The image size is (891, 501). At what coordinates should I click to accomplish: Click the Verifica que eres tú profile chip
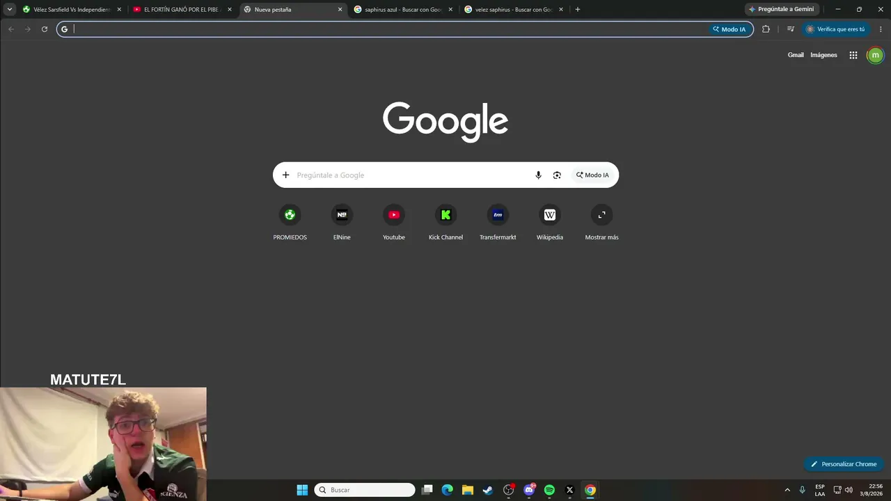click(x=835, y=29)
